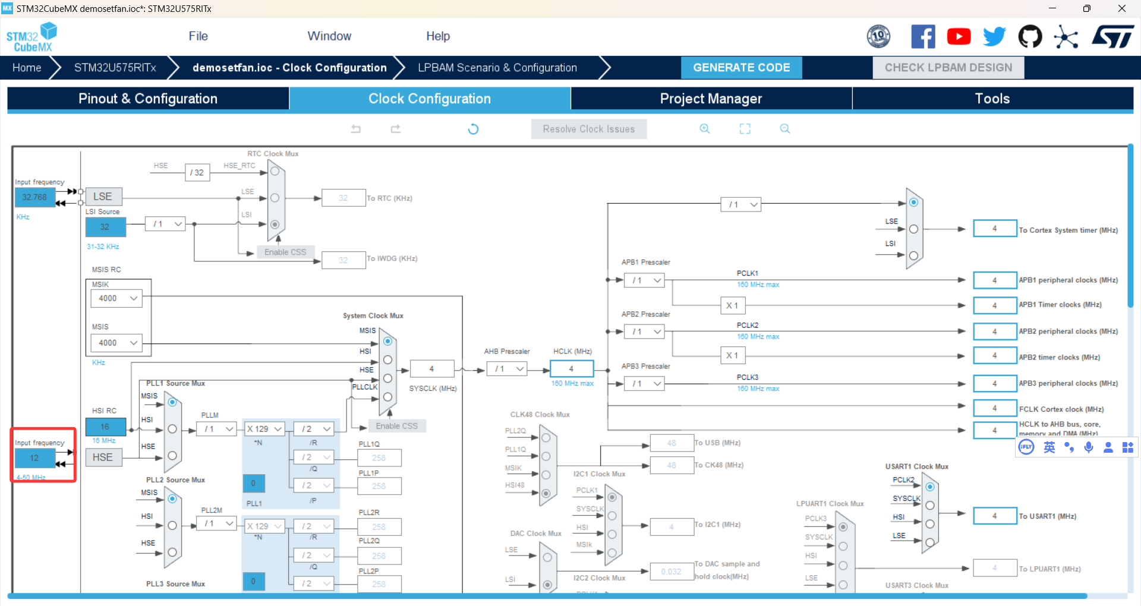Open the PLLM divider dropdown
This screenshot has height=606, width=1141.
[x=216, y=429]
